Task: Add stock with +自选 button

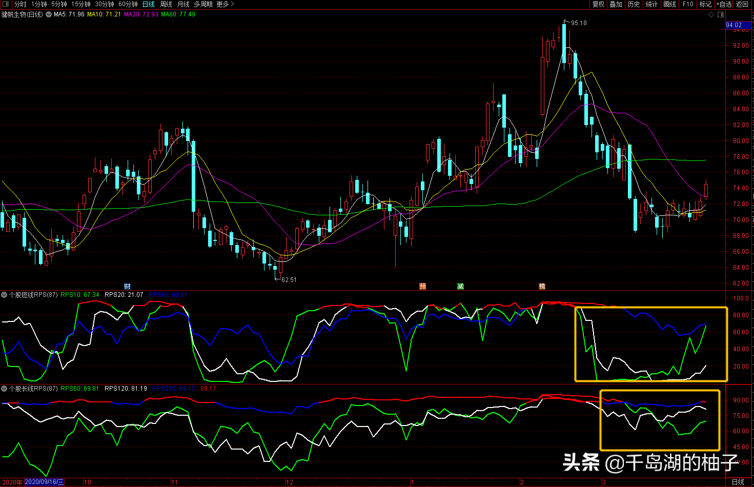Action: tap(724, 4)
